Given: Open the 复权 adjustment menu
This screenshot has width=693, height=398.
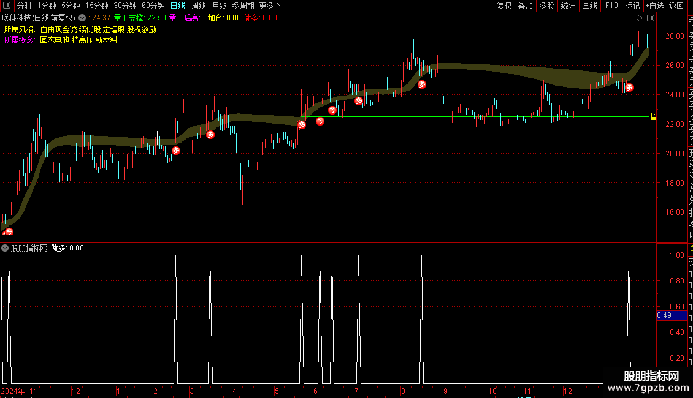Looking at the screenshot, I should [504, 6].
